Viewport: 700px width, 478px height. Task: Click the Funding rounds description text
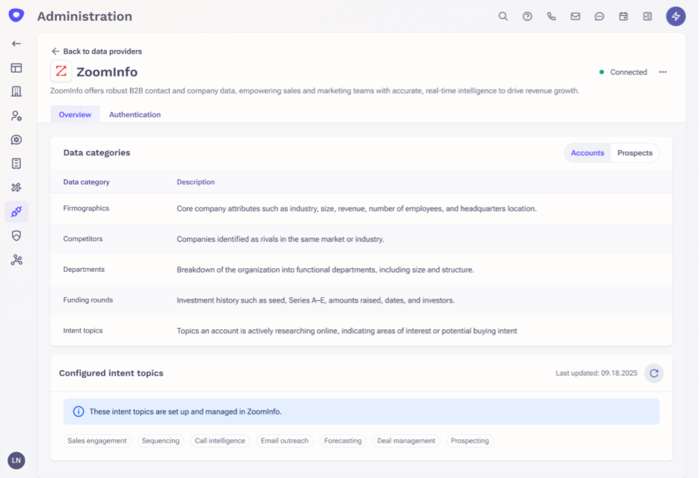click(316, 300)
